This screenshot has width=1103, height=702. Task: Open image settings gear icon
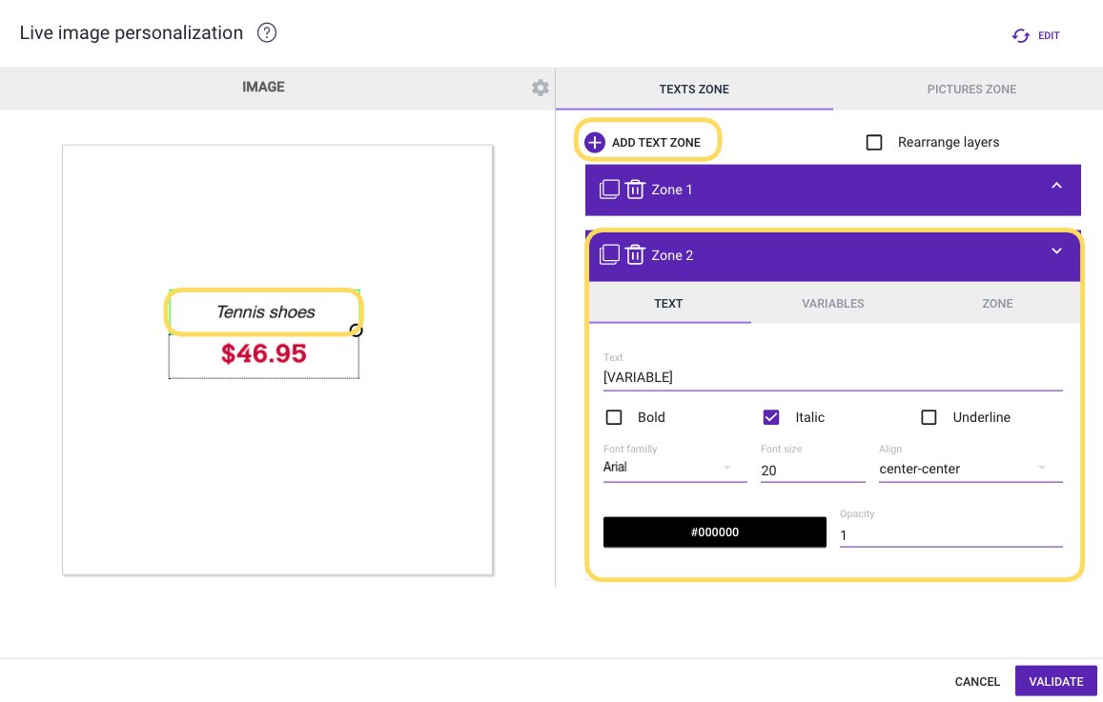pyautogui.click(x=541, y=88)
